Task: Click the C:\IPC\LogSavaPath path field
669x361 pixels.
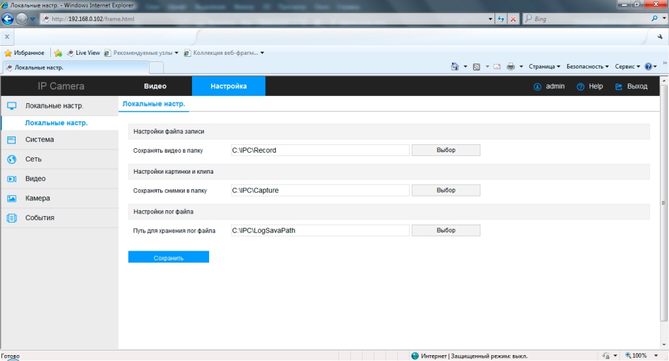Action: pos(320,230)
